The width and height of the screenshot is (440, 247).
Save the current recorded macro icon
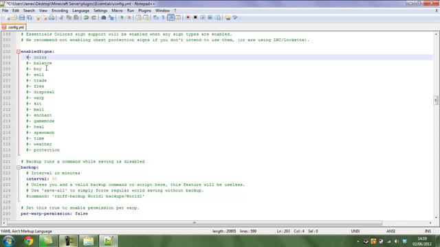[217, 18]
